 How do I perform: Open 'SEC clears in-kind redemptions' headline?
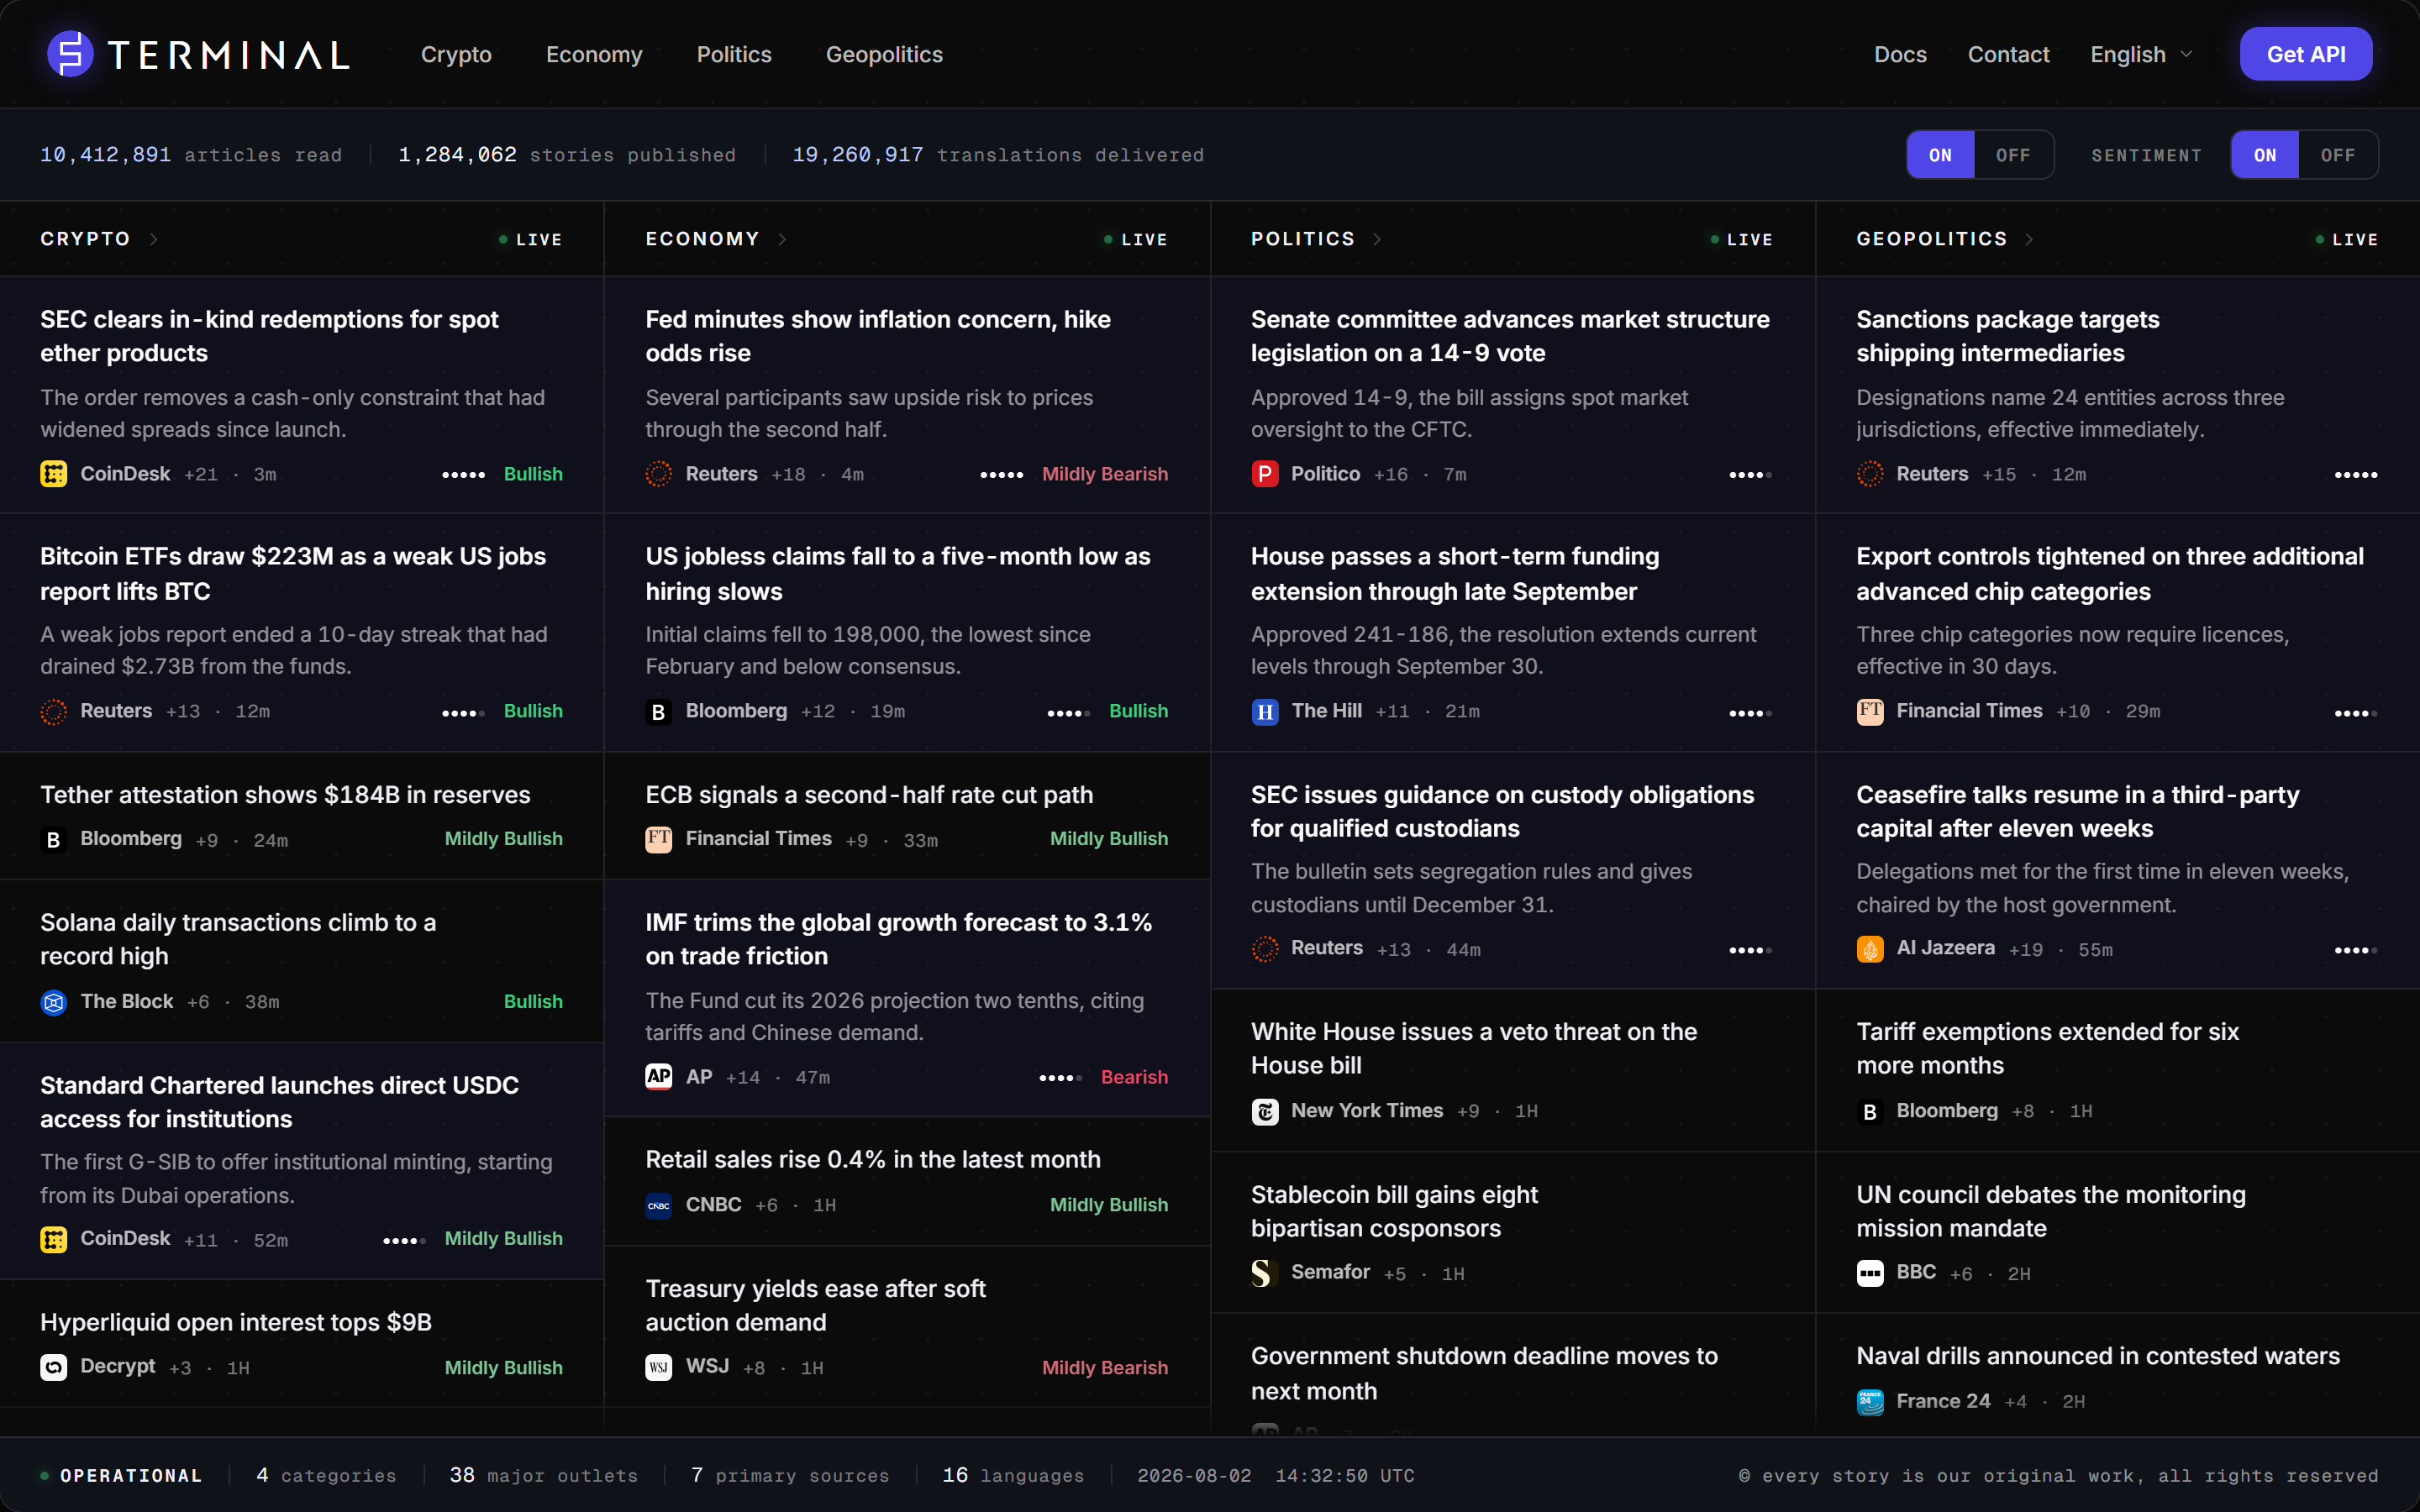click(x=269, y=336)
